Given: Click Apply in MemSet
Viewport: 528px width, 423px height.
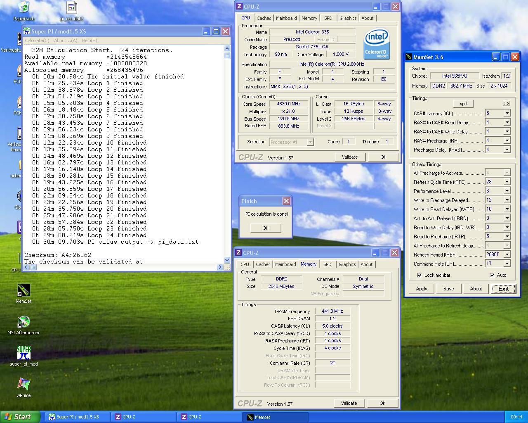Looking at the screenshot, I should click(x=422, y=289).
